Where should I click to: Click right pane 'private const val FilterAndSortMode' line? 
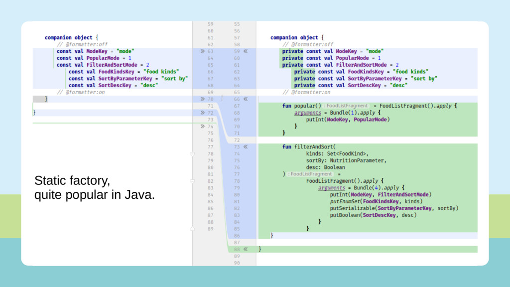340,65
